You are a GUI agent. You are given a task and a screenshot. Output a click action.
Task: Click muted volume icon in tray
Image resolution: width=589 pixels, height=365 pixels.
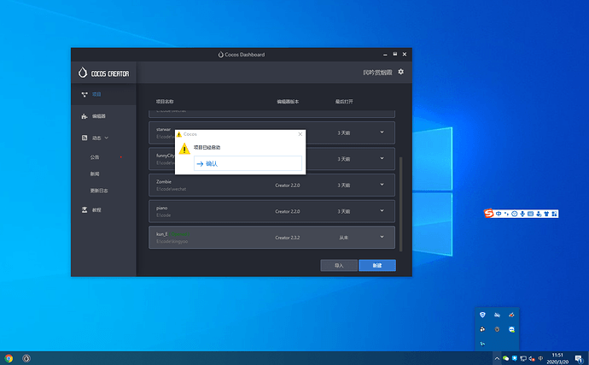pos(532,359)
